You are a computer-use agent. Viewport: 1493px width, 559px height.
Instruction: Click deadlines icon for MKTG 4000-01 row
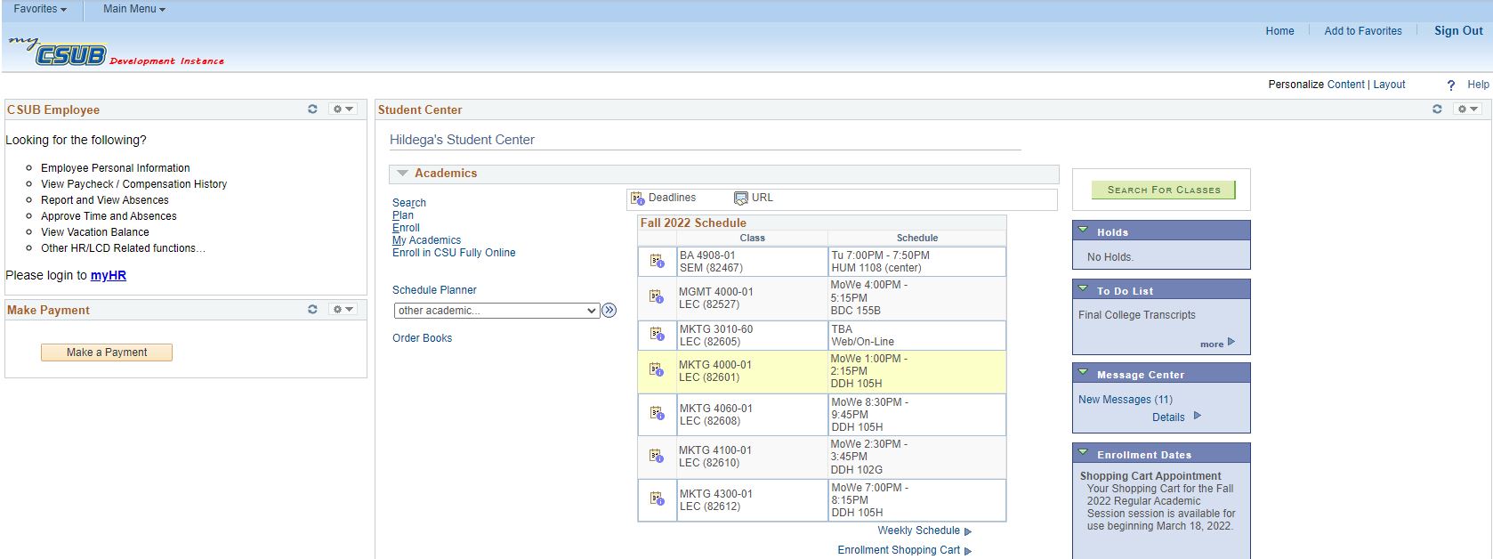657,369
